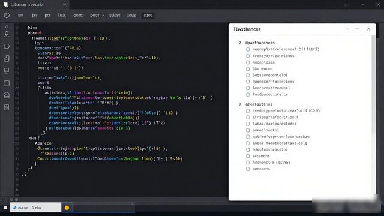Open the Start menu icon on the taskbar

(x=5, y=208)
